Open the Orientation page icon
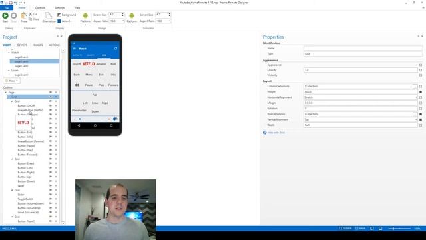The width and height of the screenshot is (426, 240). coord(49,16)
